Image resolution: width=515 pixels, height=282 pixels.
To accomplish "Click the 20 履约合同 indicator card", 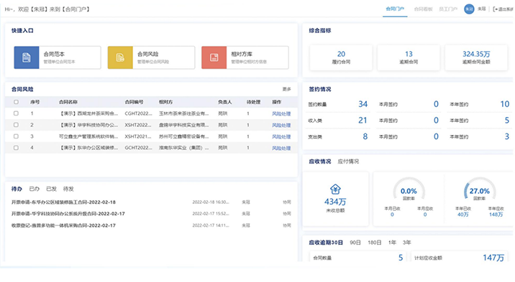I will click(x=341, y=57).
